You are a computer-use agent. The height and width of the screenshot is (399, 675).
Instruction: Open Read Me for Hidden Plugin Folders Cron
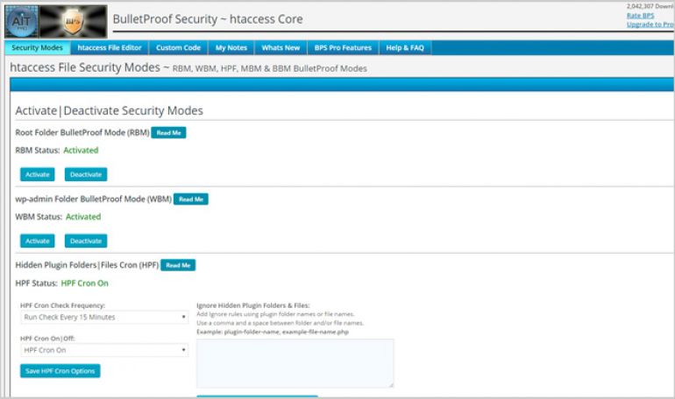pyautogui.click(x=178, y=265)
